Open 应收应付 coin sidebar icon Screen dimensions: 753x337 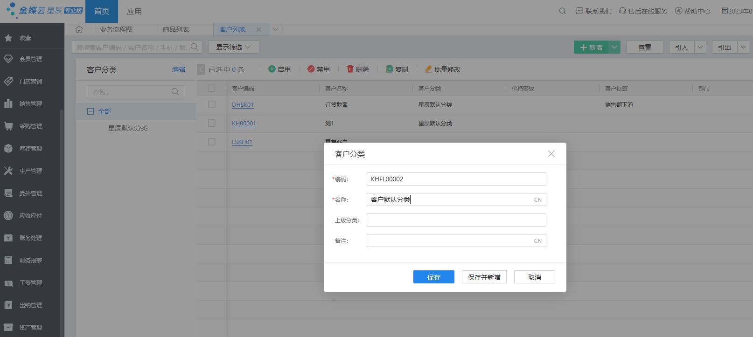coord(8,215)
